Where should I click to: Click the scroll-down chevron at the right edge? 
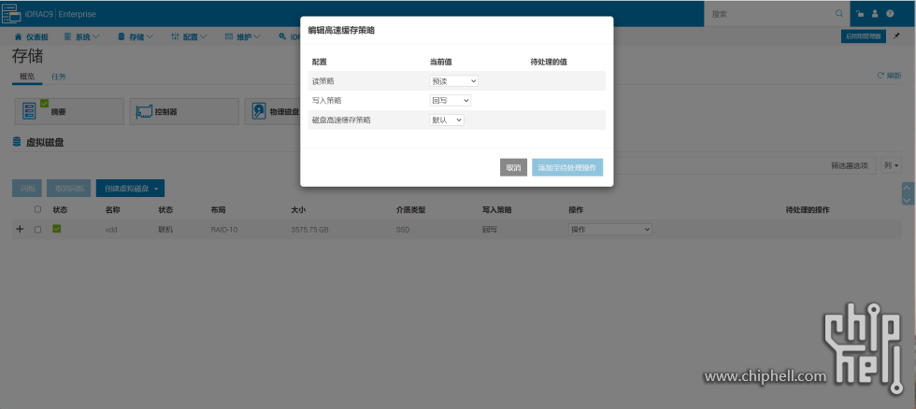(908, 199)
